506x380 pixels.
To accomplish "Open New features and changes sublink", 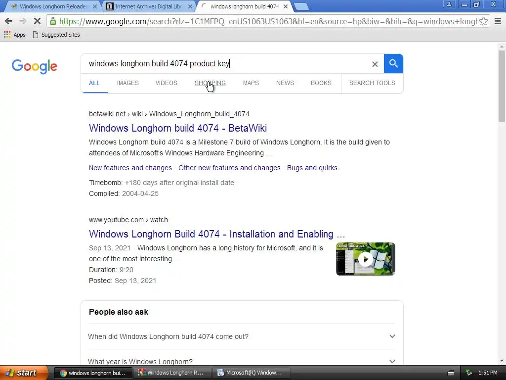I will (x=130, y=168).
